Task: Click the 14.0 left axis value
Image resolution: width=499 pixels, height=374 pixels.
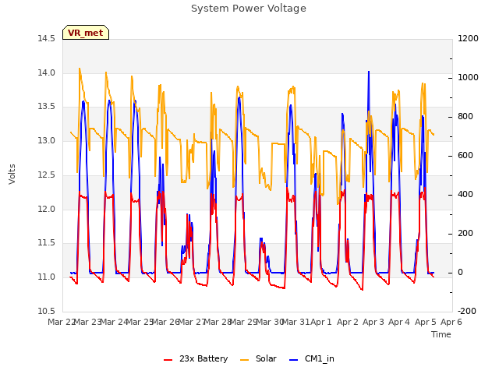Action: [47, 72]
